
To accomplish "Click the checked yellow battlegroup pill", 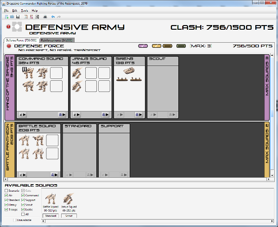I will pyautogui.click(x=157, y=46).
